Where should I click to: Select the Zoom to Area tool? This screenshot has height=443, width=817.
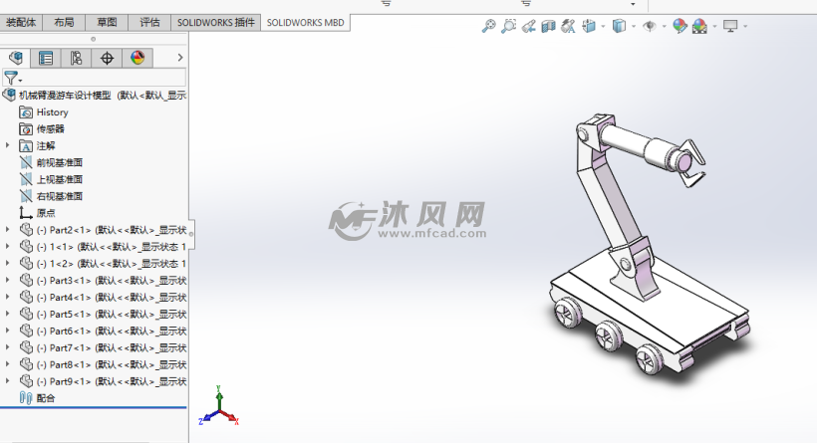(x=509, y=27)
